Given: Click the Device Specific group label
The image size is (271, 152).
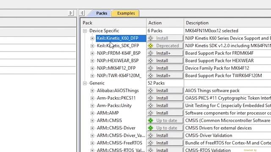Looking at the screenshot, I should coord(104,31).
